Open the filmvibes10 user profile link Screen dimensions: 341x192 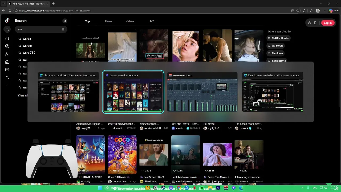151,182
